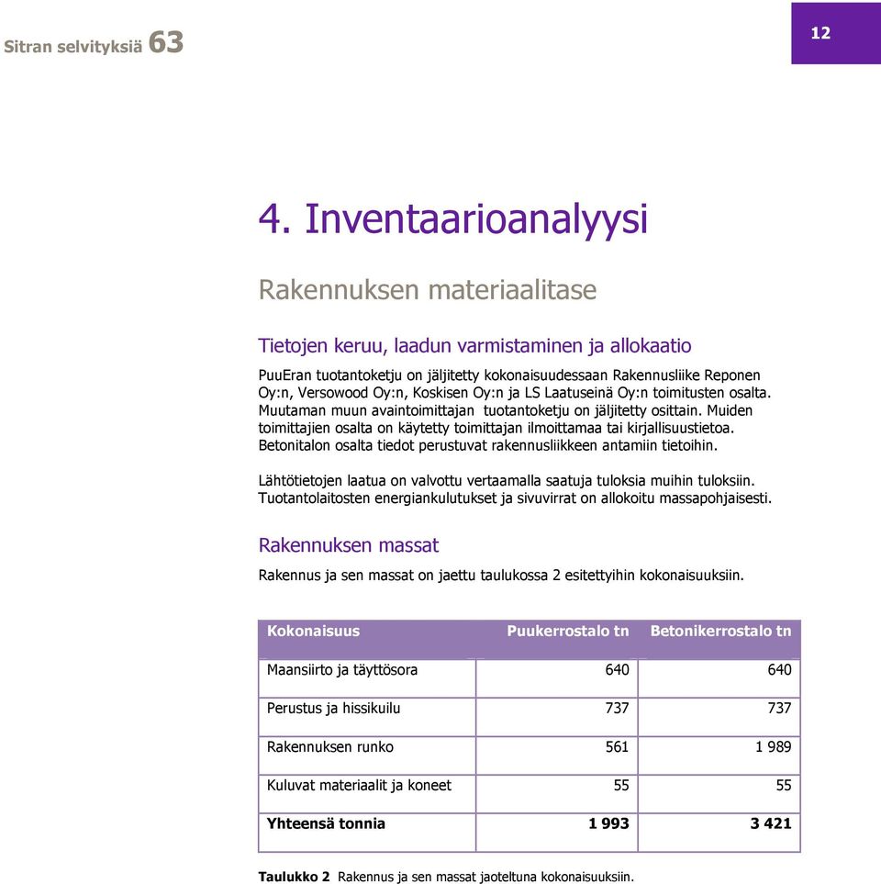Click the row label 'Yhteensä tonnia'
Viewport: 881px width, 884px height.
point(326,823)
